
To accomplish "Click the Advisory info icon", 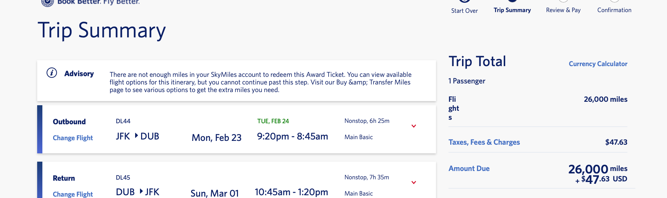I will coord(52,73).
